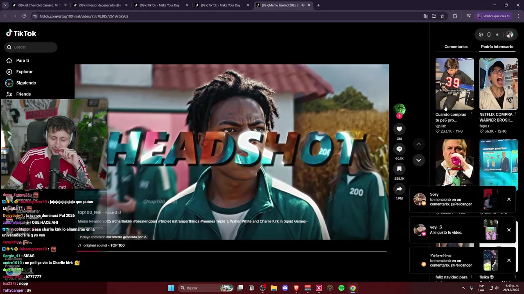Open Discord from the taskbar

click(x=285, y=288)
